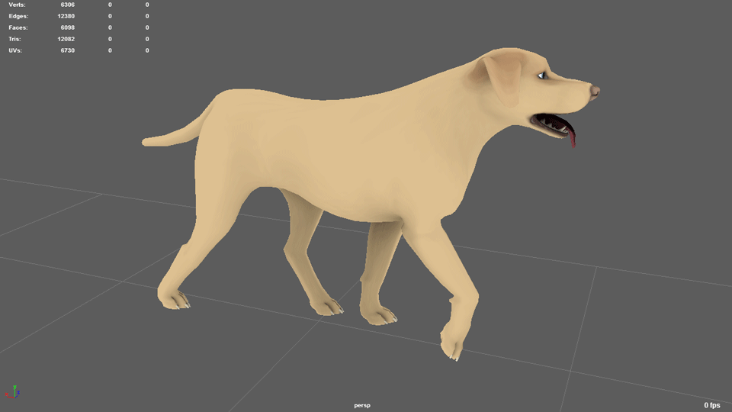
Task: Click the XYZ axis gizmo in the corner
Action: (x=13, y=392)
